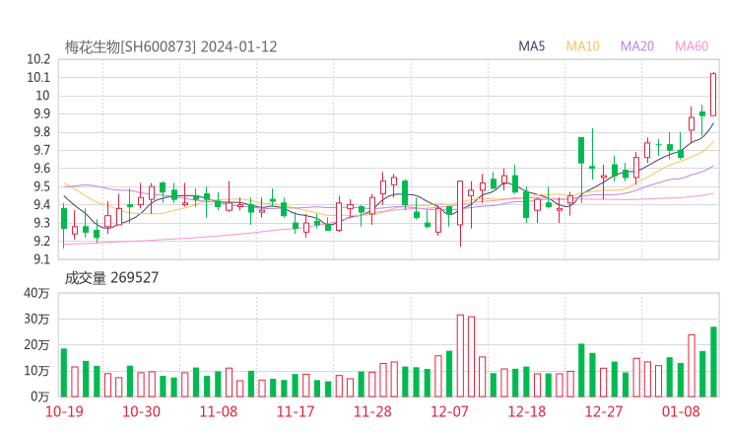
Task: Click the 12-07 date axis label
Action: point(449,411)
